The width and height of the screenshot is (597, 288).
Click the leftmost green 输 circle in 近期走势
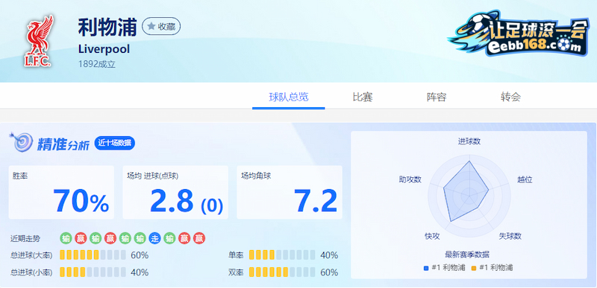[66, 238]
